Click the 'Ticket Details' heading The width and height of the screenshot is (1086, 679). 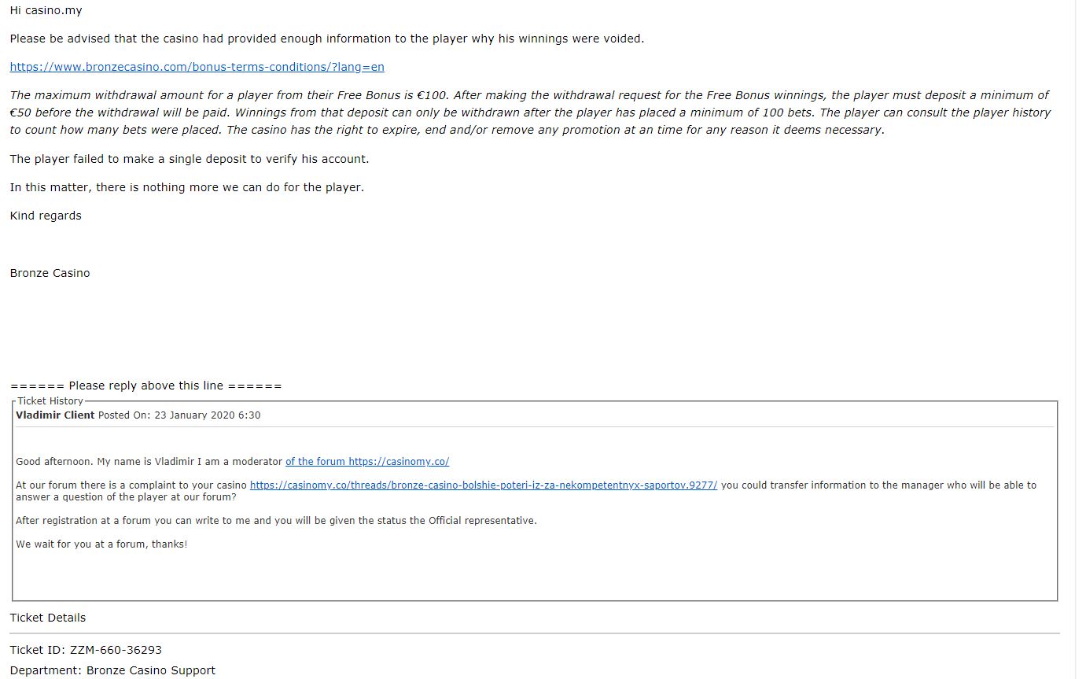[x=48, y=618]
